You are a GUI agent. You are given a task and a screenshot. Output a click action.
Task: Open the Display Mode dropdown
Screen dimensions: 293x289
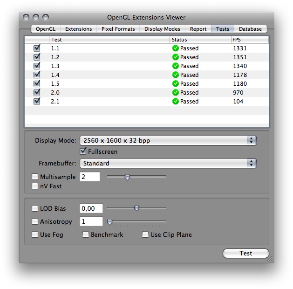168,140
